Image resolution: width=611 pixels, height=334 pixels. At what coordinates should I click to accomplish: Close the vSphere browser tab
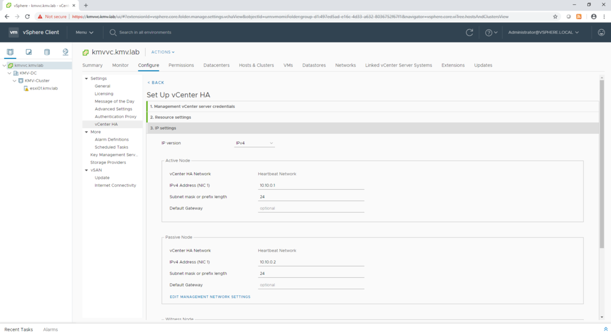(x=73, y=5)
